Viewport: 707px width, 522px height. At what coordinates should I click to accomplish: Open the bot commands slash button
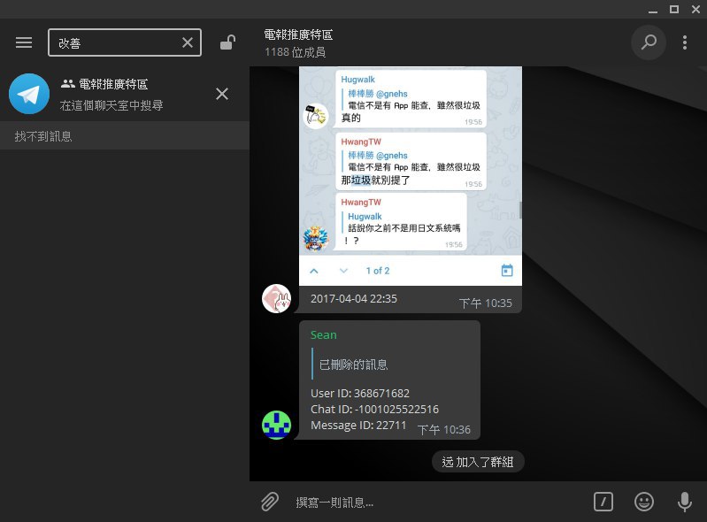[603, 502]
